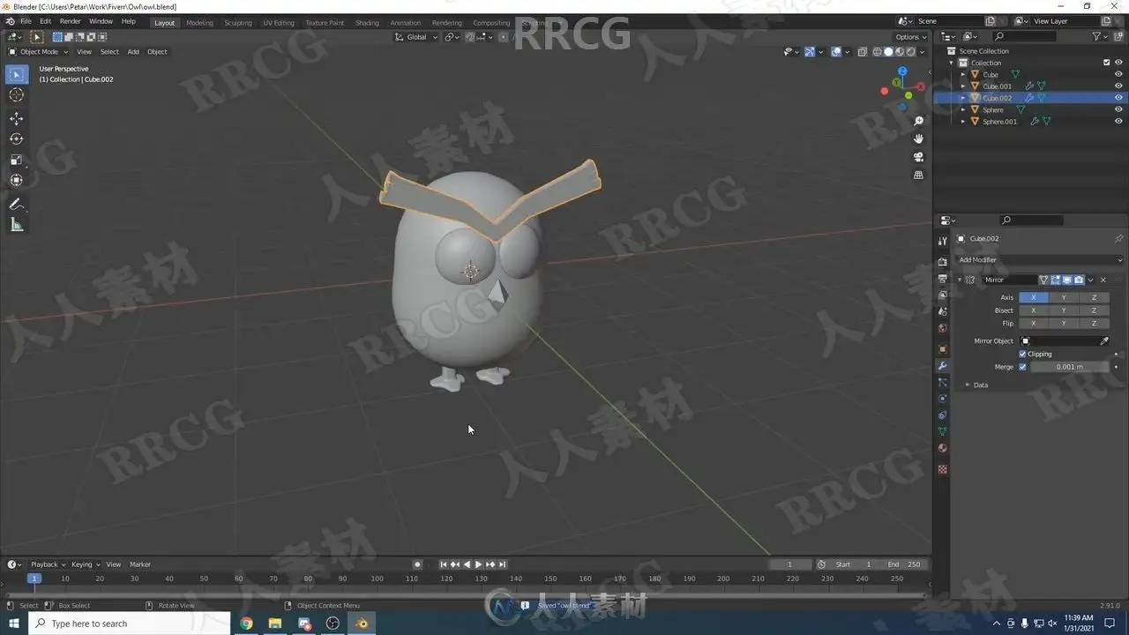The height and width of the screenshot is (635, 1129).
Task: Open the viewport Add menu
Action: pyautogui.click(x=133, y=52)
